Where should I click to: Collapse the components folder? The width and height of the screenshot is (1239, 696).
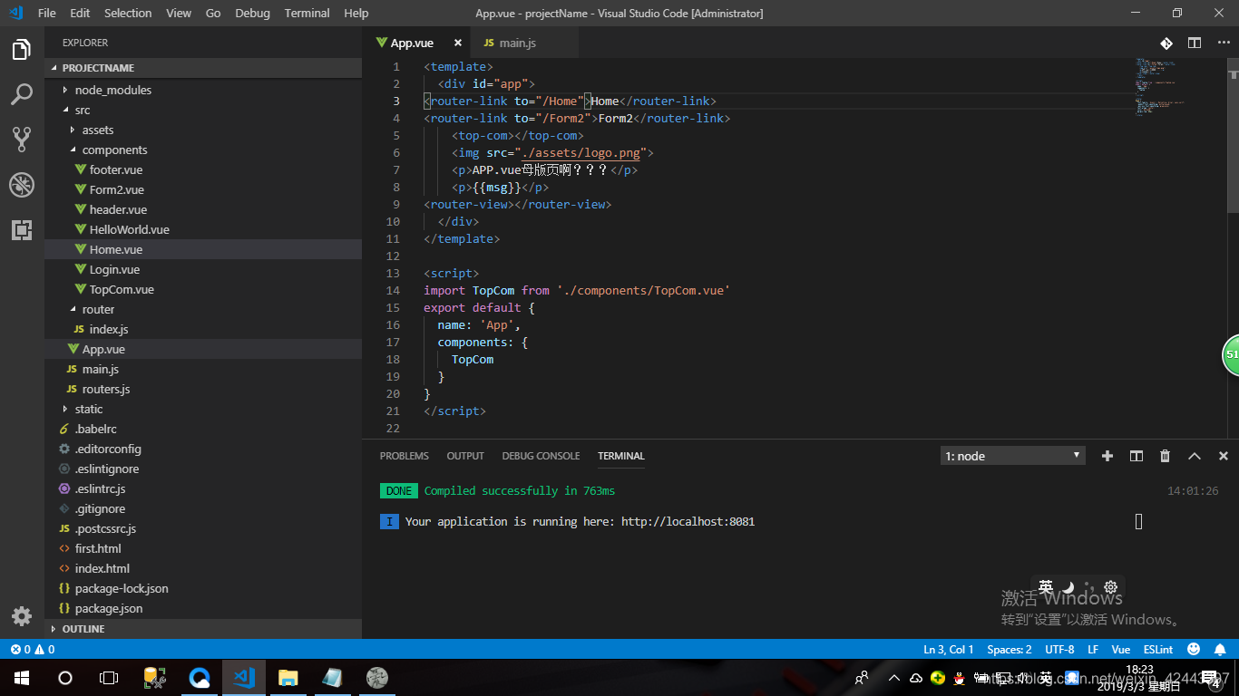point(203,150)
